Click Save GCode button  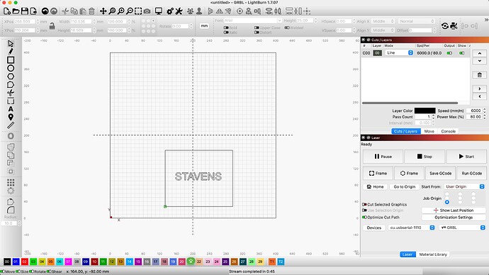(440, 174)
